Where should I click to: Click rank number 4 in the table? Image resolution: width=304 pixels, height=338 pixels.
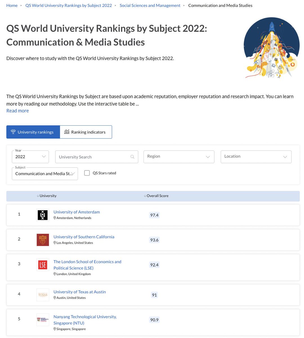tap(19, 294)
